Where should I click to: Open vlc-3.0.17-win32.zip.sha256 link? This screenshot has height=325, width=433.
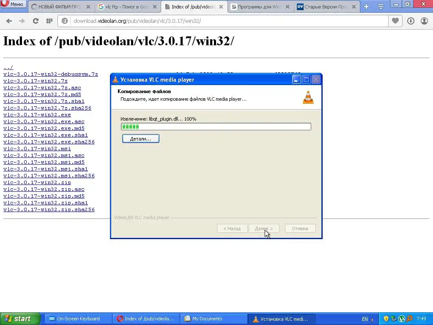(x=49, y=209)
